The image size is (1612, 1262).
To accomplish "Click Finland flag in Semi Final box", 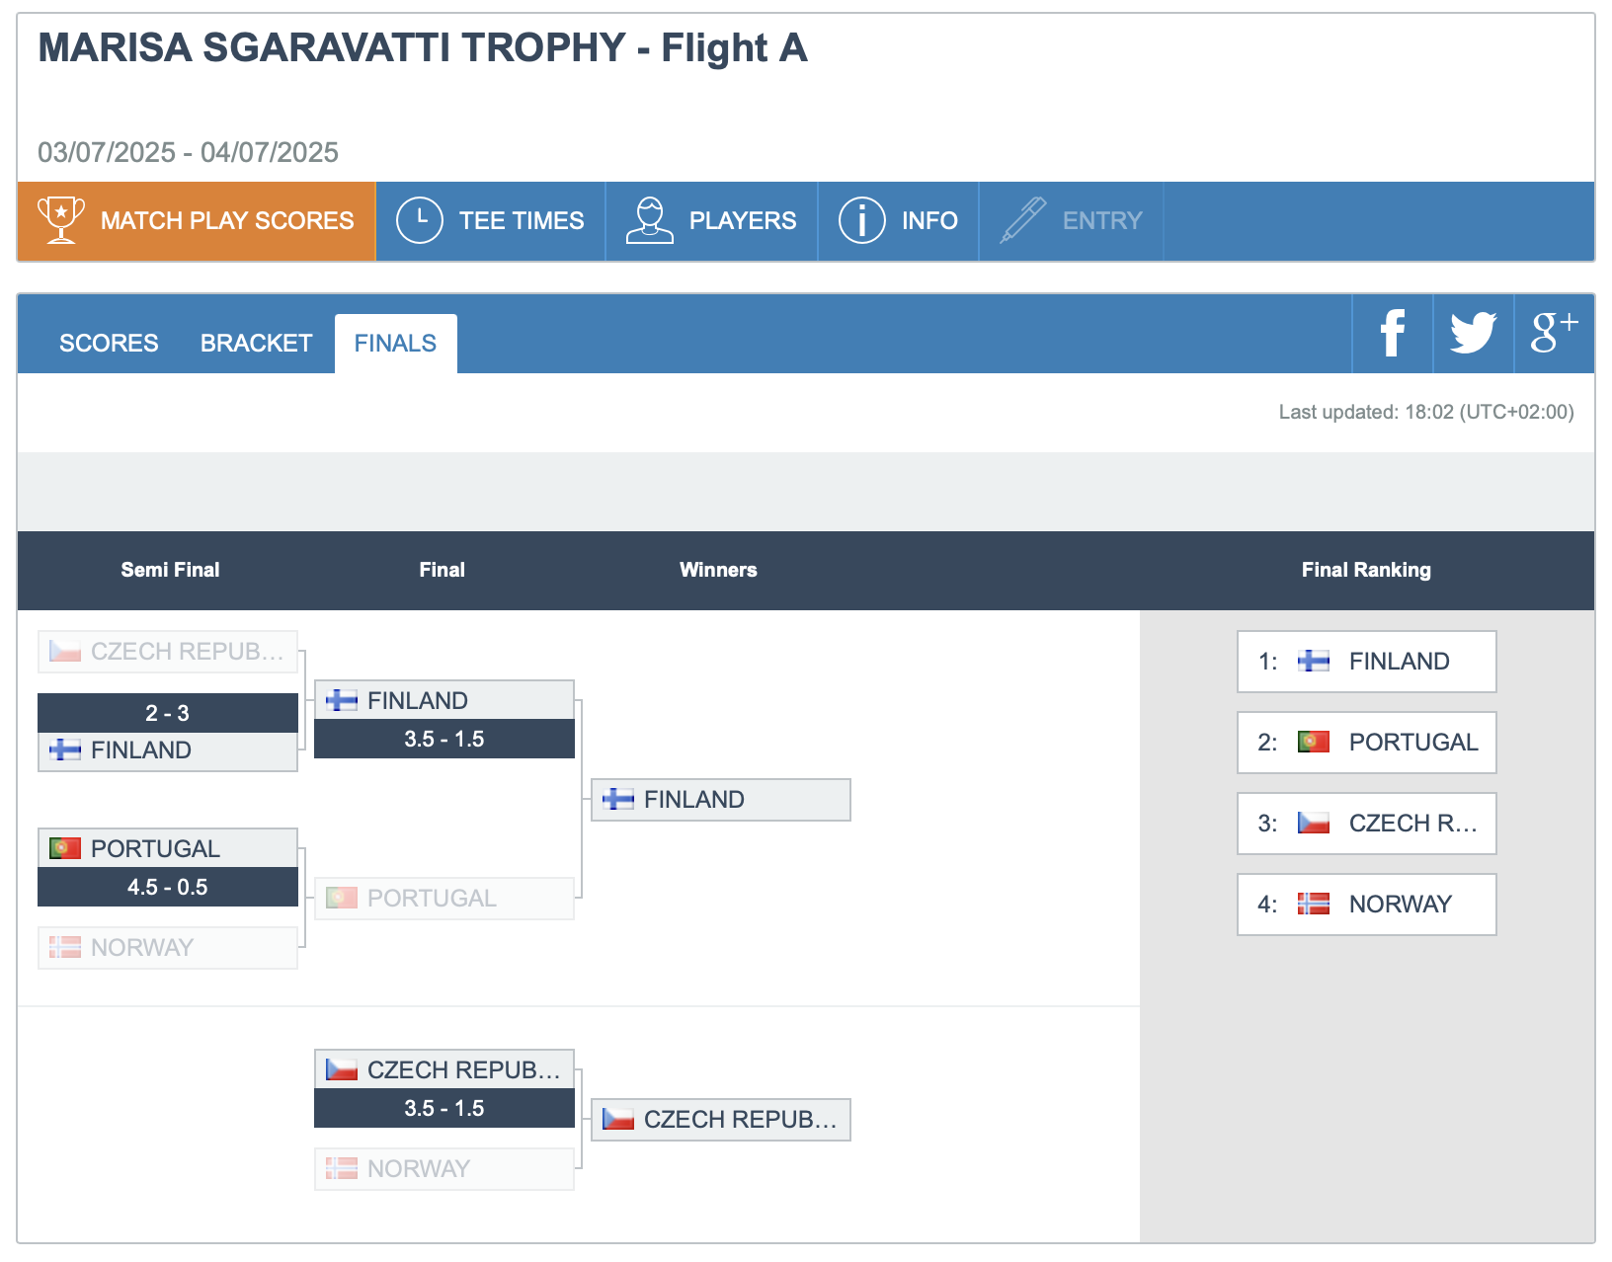I will (x=65, y=750).
